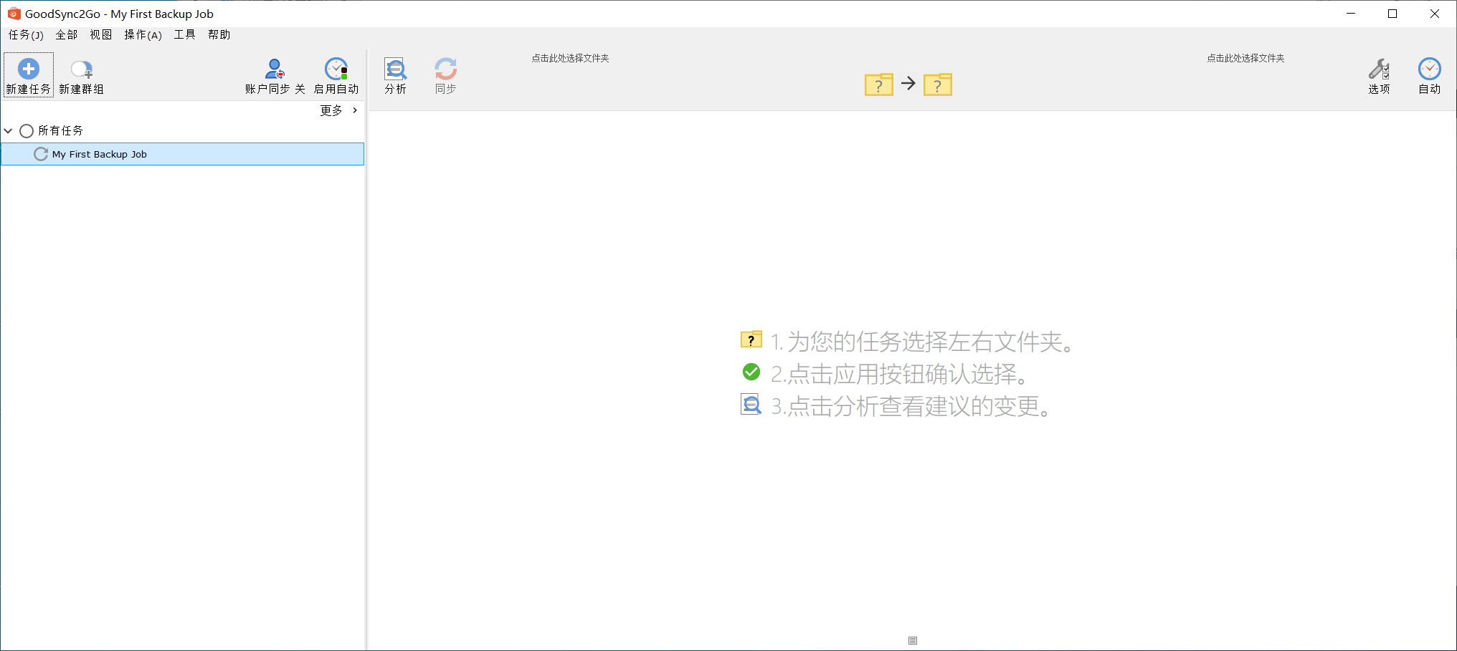Select the right folder question-mark icon
The height and width of the screenshot is (651, 1457).
[x=937, y=85]
